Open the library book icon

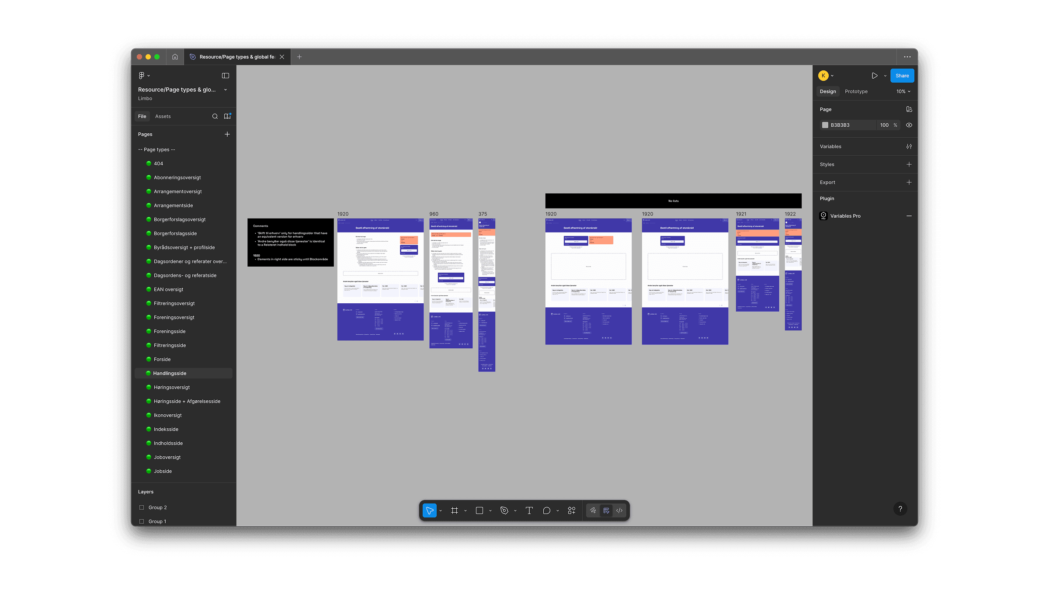pos(227,116)
